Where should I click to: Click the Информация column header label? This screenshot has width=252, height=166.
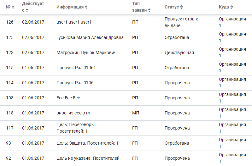click(x=70, y=7)
